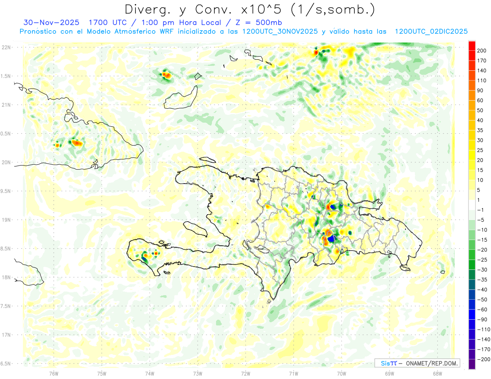Select dark purple swatch below the -200 label
This screenshot has height=379, width=491.
coord(472,364)
